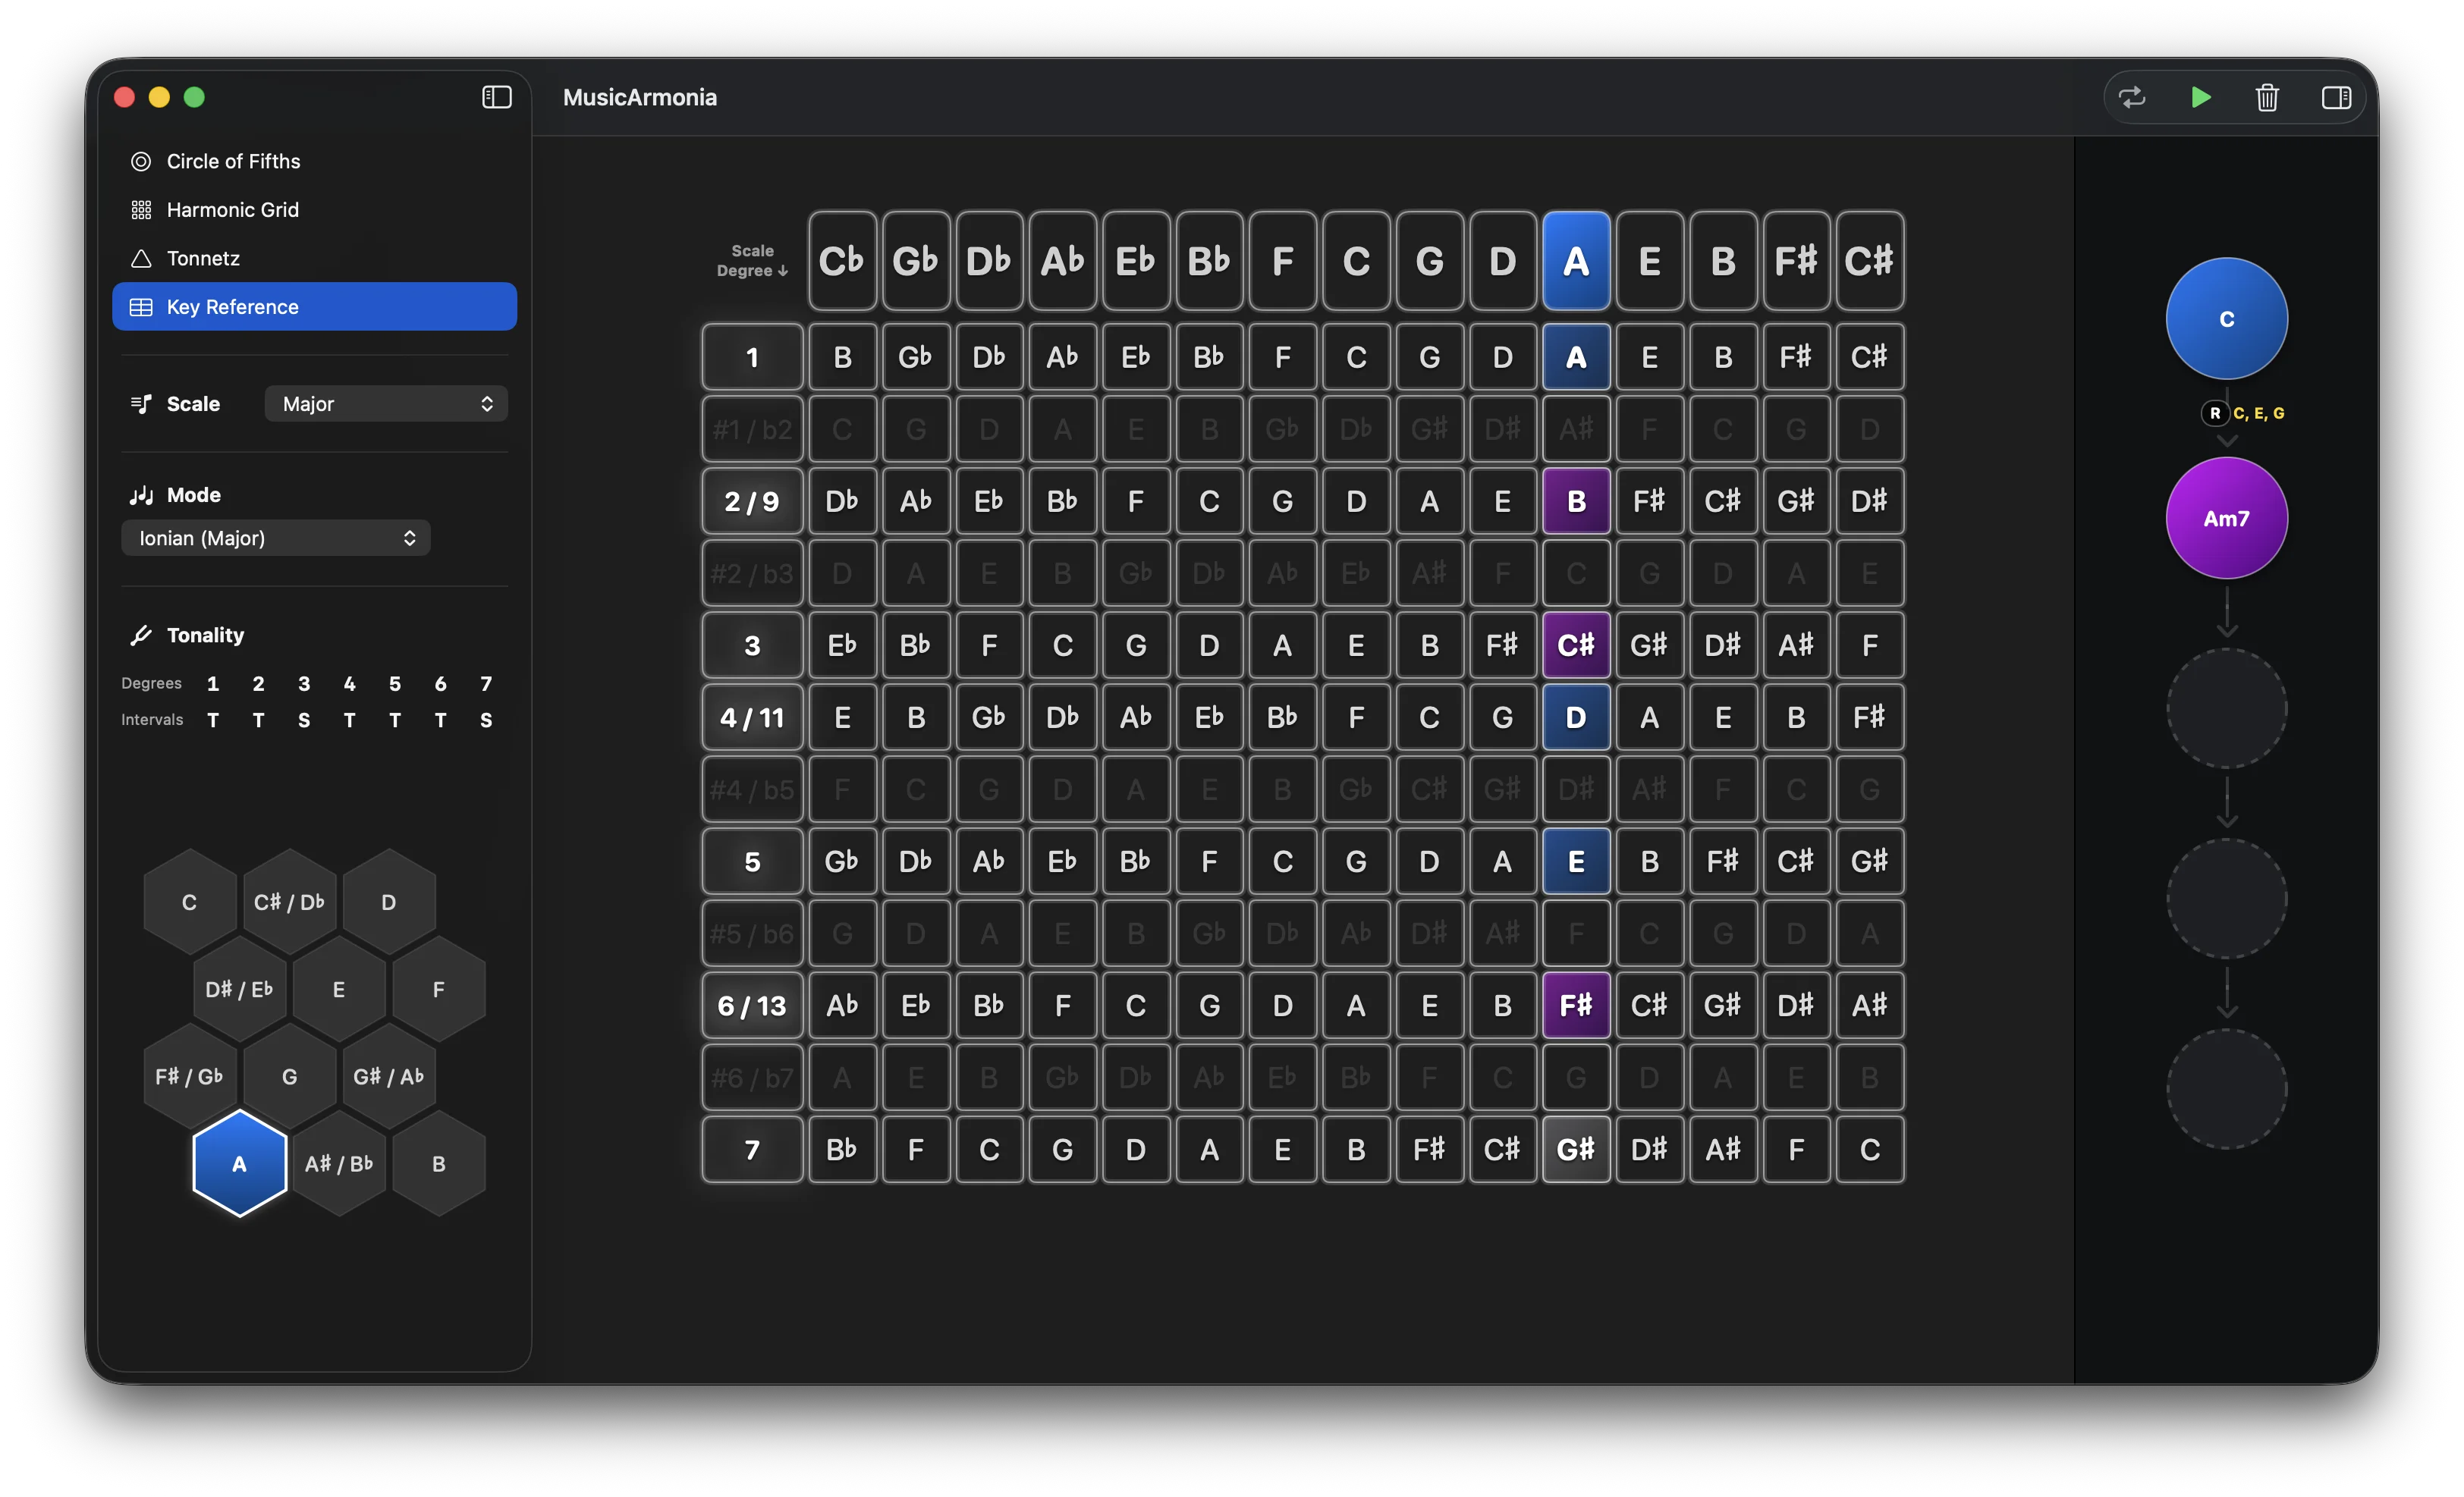Click the R root badge beside C, E, G

click(x=2214, y=413)
